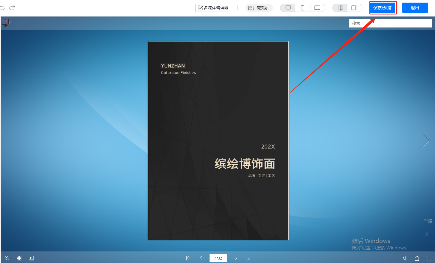Screen dimensions: 435x263
Task: Select the double-page book layout
Action: pyautogui.click(x=340, y=8)
